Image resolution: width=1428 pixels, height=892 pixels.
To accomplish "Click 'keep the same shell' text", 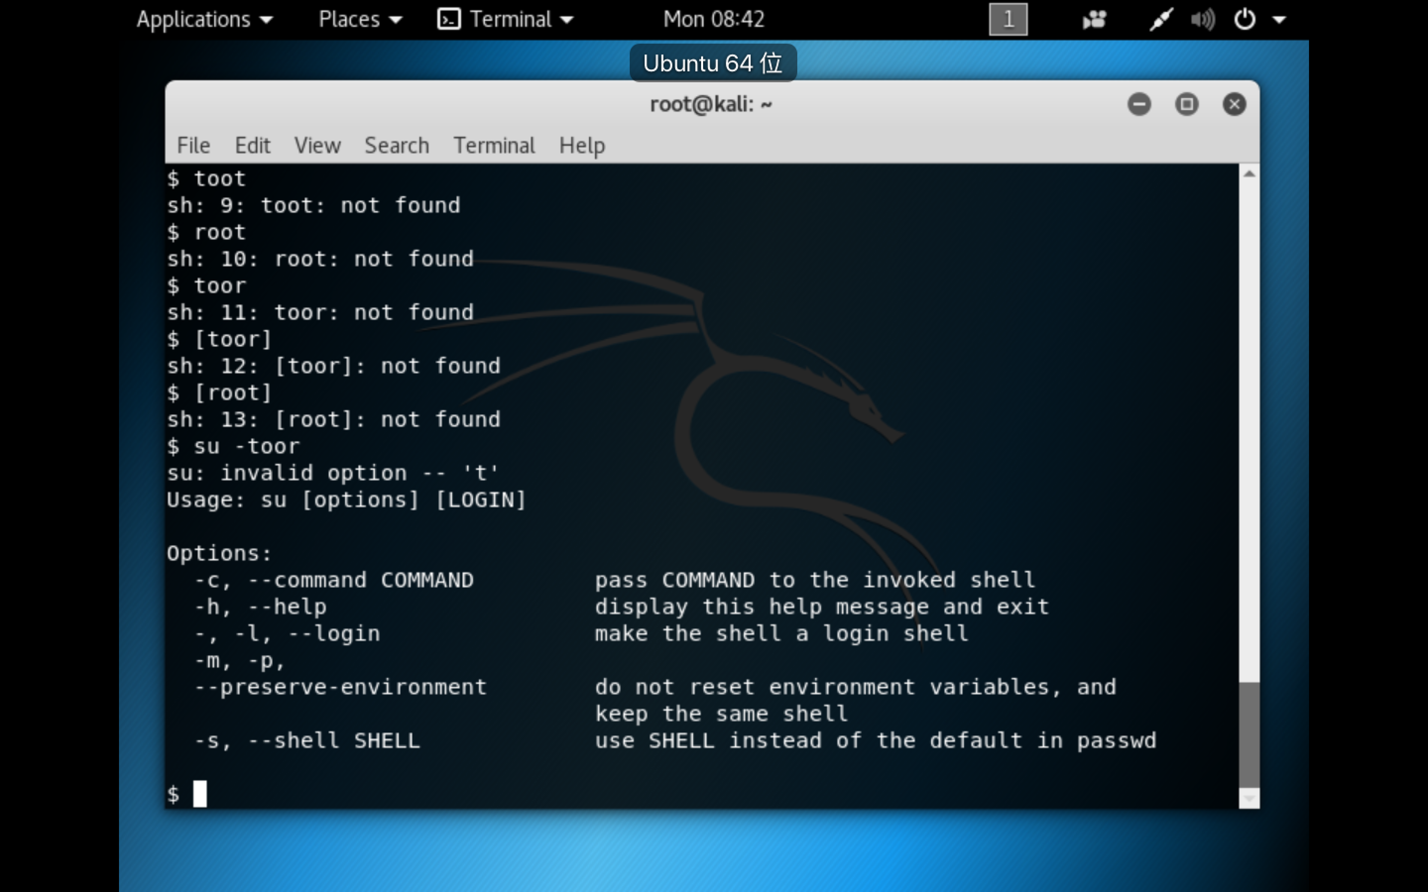I will click(721, 714).
